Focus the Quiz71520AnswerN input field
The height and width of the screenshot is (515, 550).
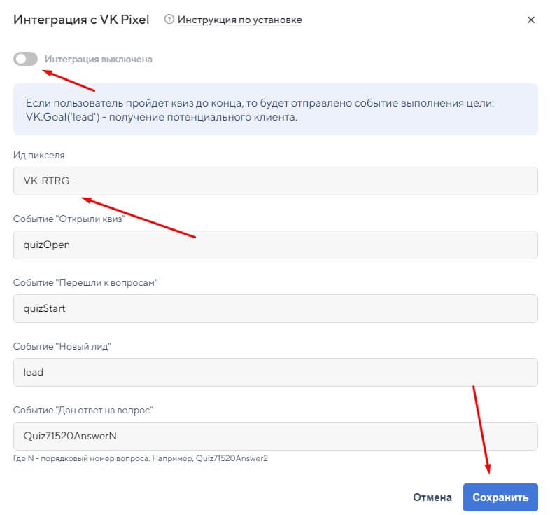click(276, 436)
